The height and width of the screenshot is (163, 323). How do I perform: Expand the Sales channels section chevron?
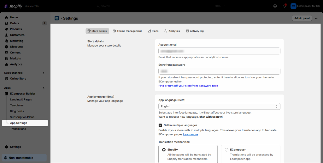click(x=44, y=73)
